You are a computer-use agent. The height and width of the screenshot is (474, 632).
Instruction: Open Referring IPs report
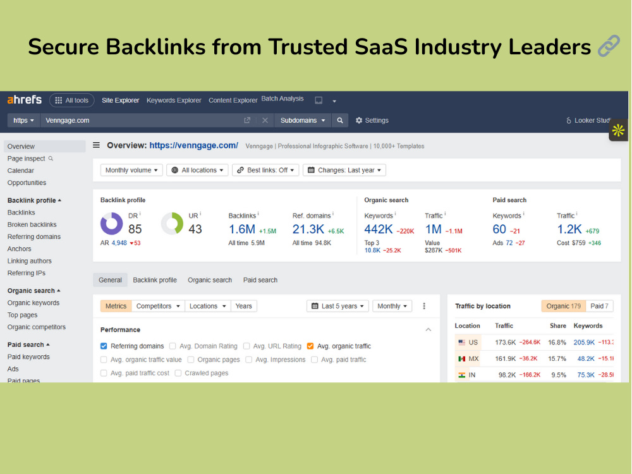26,273
